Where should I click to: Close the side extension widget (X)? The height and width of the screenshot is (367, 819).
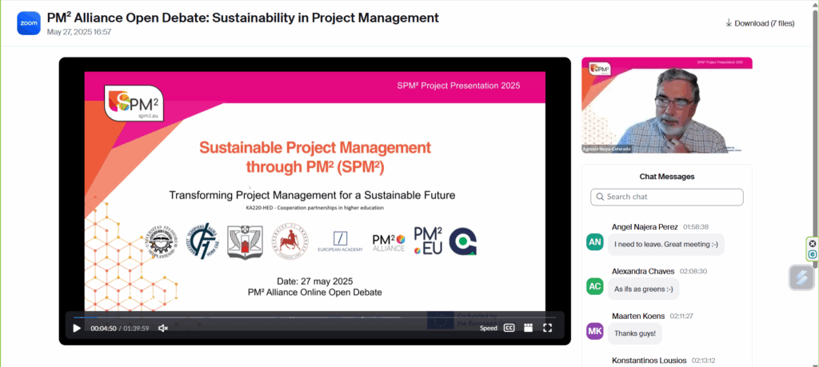click(813, 243)
